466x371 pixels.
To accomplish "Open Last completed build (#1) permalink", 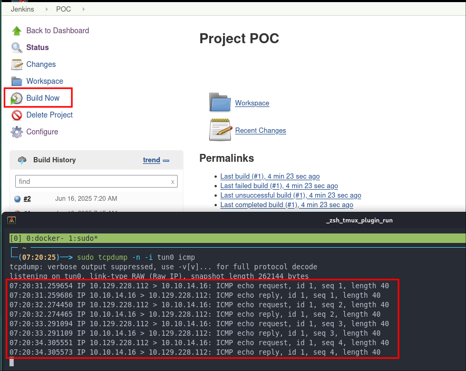I will pos(286,205).
